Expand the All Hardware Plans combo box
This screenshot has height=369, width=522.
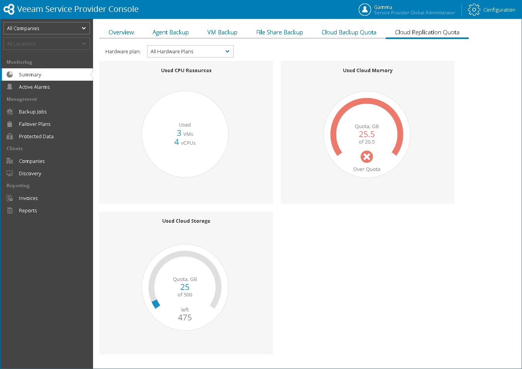click(190, 51)
